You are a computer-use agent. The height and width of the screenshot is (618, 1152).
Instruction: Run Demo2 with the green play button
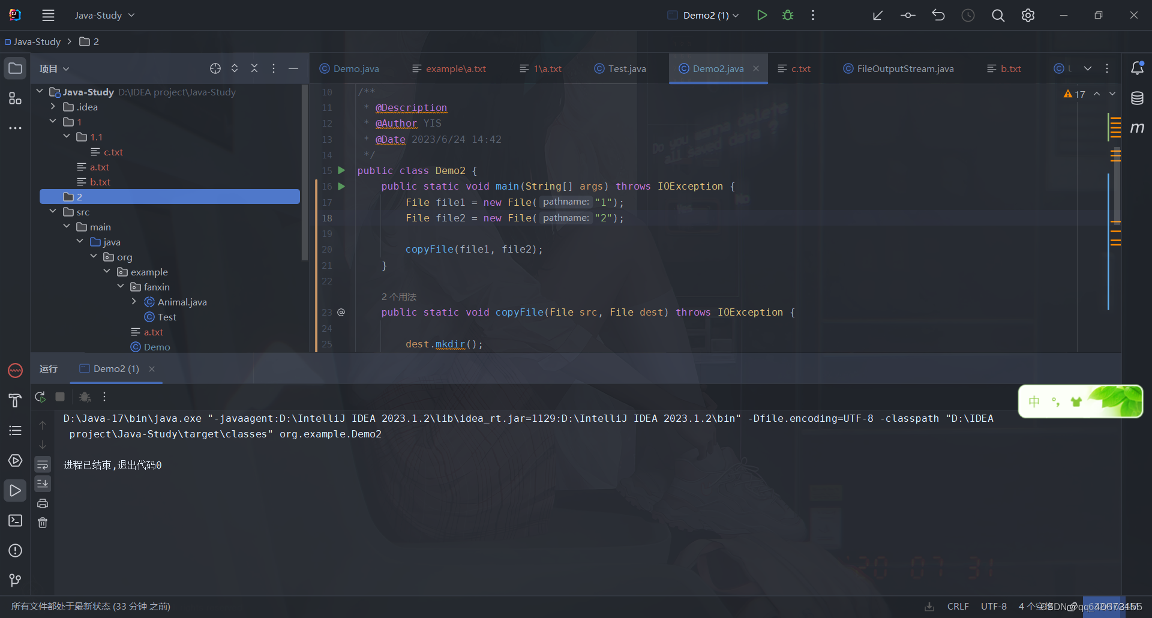pyautogui.click(x=762, y=16)
